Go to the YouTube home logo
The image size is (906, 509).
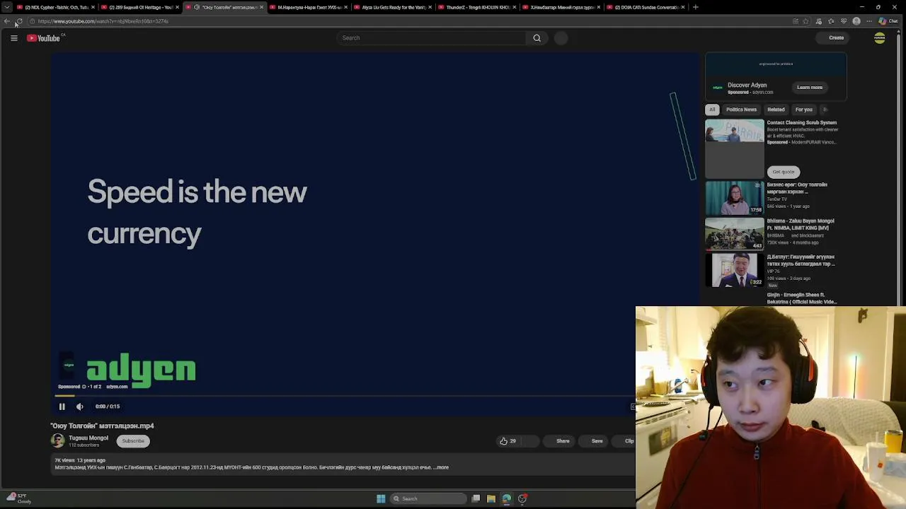point(44,38)
